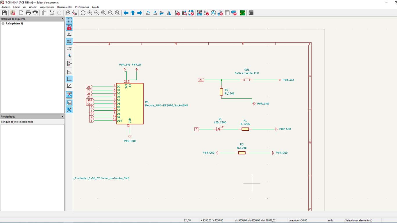Open page settings sheet icon
Viewport: 397px width, 223px height.
pos(21,13)
